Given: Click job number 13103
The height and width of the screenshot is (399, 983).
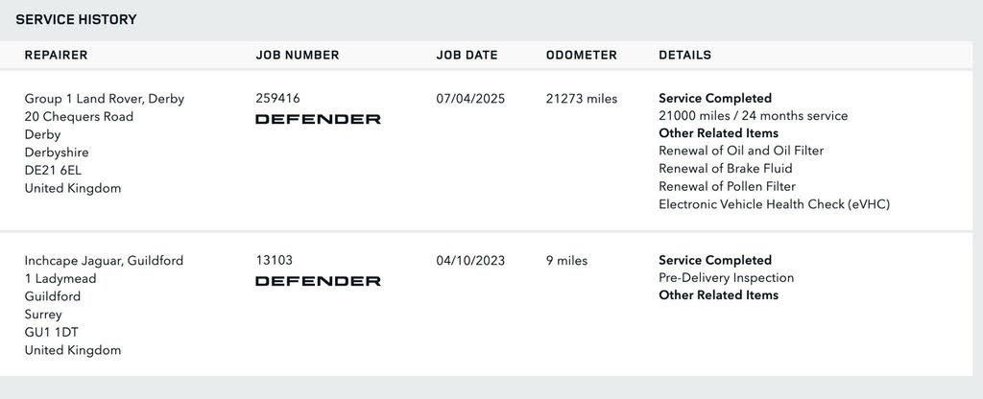Looking at the screenshot, I should tap(274, 260).
